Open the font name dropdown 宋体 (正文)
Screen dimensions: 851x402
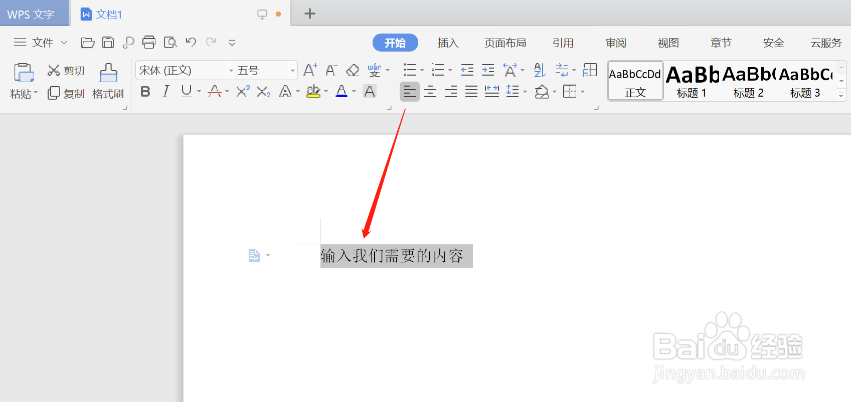231,71
